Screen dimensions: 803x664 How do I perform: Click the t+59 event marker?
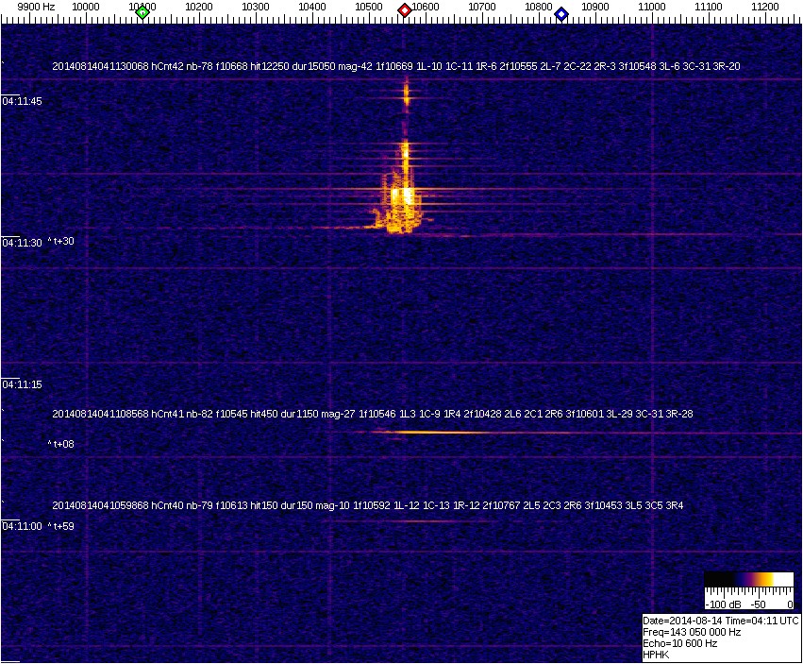point(61,526)
